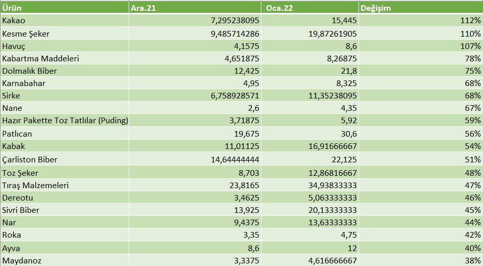
Task: Click the Karnabahar product cell
Action: [x=64, y=83]
